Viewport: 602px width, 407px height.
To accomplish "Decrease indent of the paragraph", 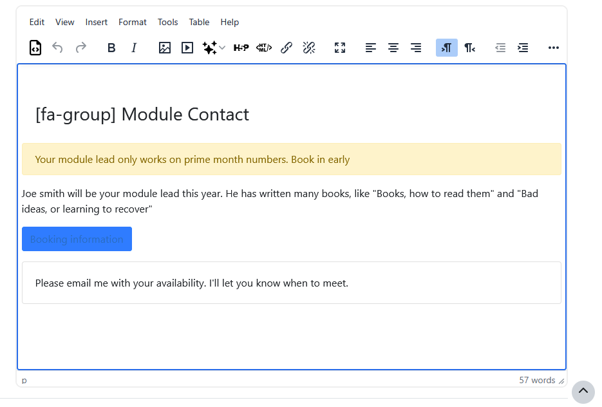I will 500,48.
